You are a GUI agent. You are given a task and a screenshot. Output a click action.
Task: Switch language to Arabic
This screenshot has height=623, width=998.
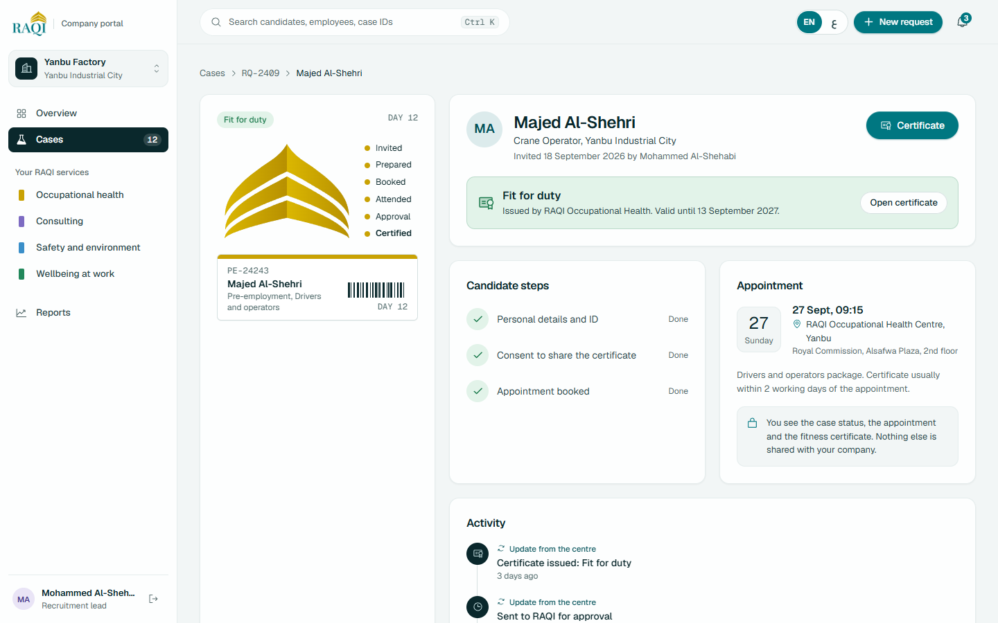tap(834, 22)
